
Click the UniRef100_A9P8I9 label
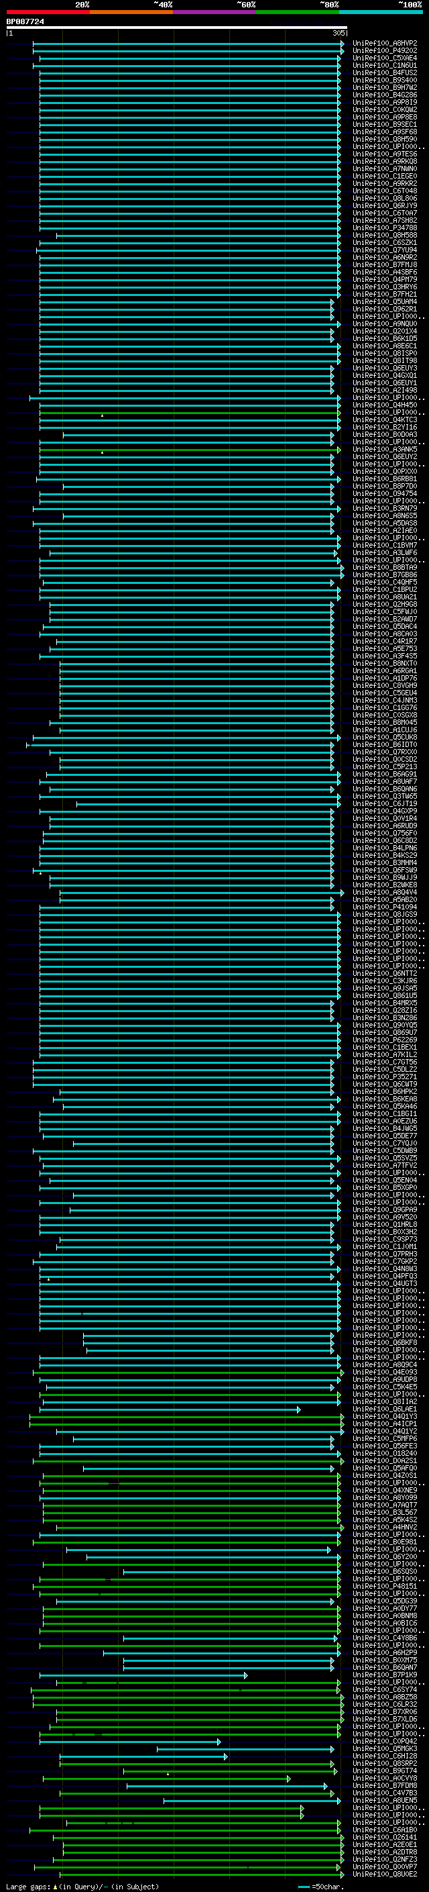[385, 102]
